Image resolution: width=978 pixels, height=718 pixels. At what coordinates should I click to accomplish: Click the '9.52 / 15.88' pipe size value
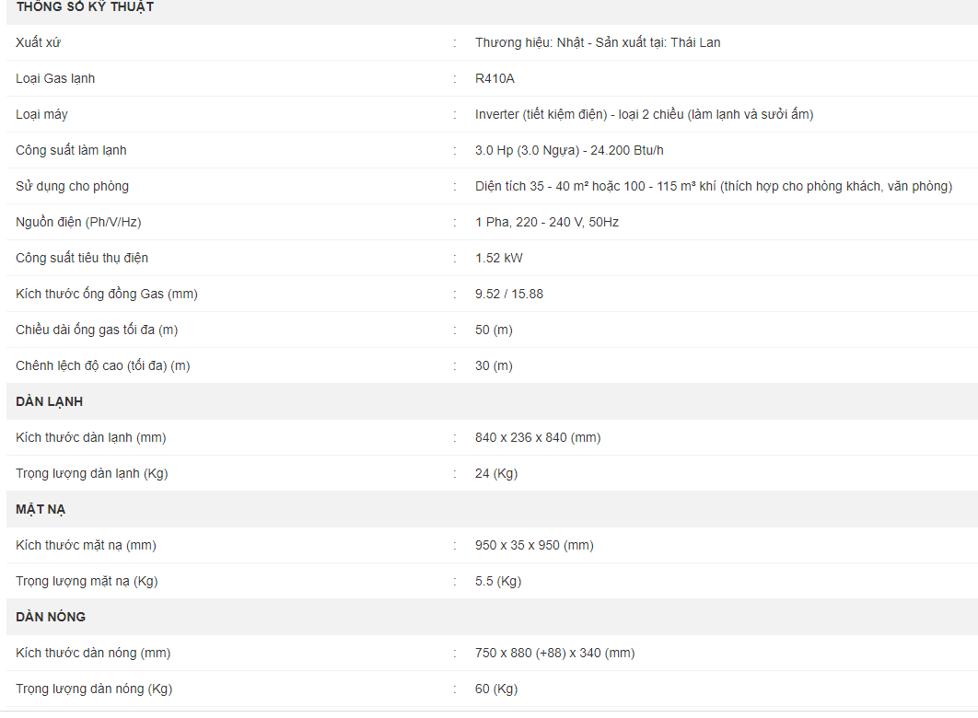point(509,294)
